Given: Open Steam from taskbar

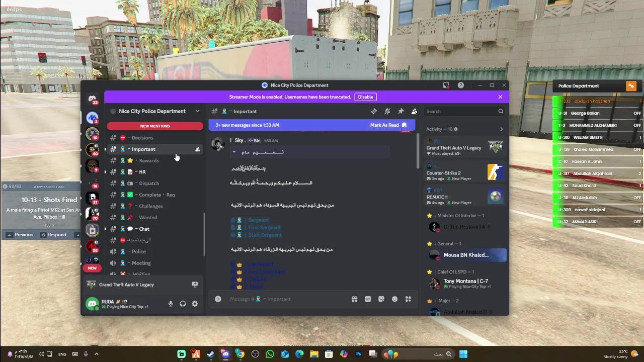Looking at the screenshot, I should pyautogui.click(x=211, y=354).
